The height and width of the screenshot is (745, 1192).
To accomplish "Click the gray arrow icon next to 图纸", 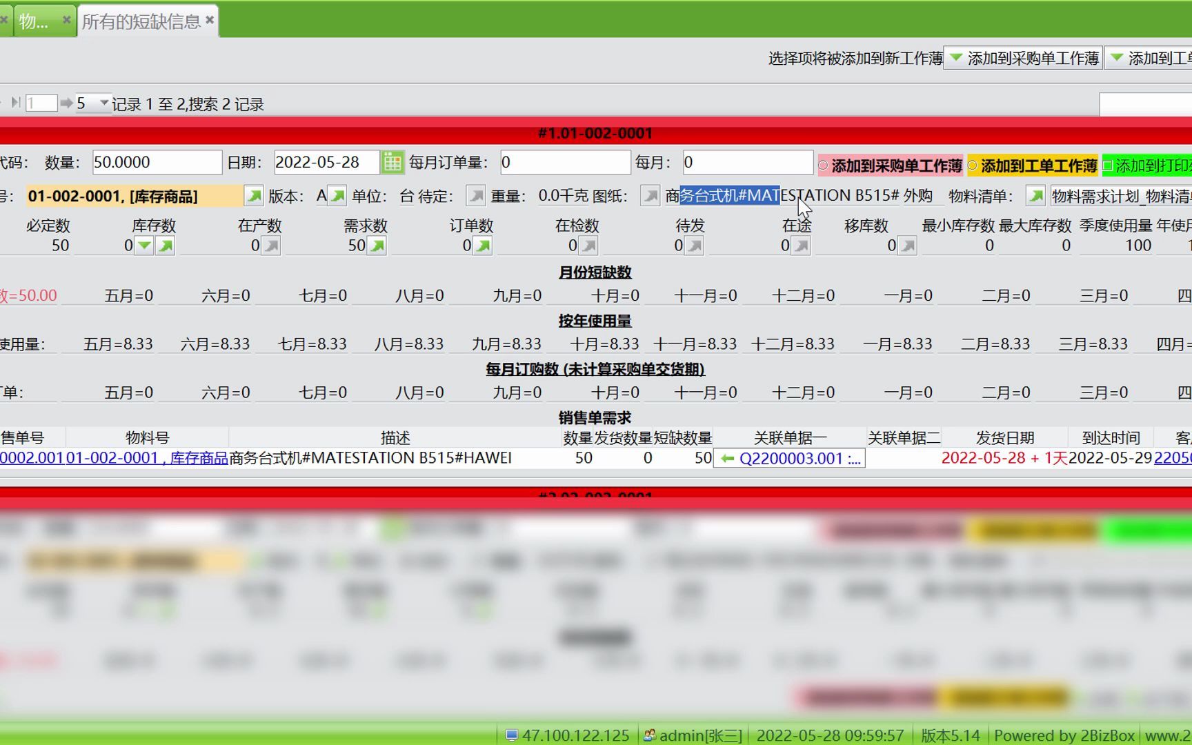I will (x=650, y=197).
